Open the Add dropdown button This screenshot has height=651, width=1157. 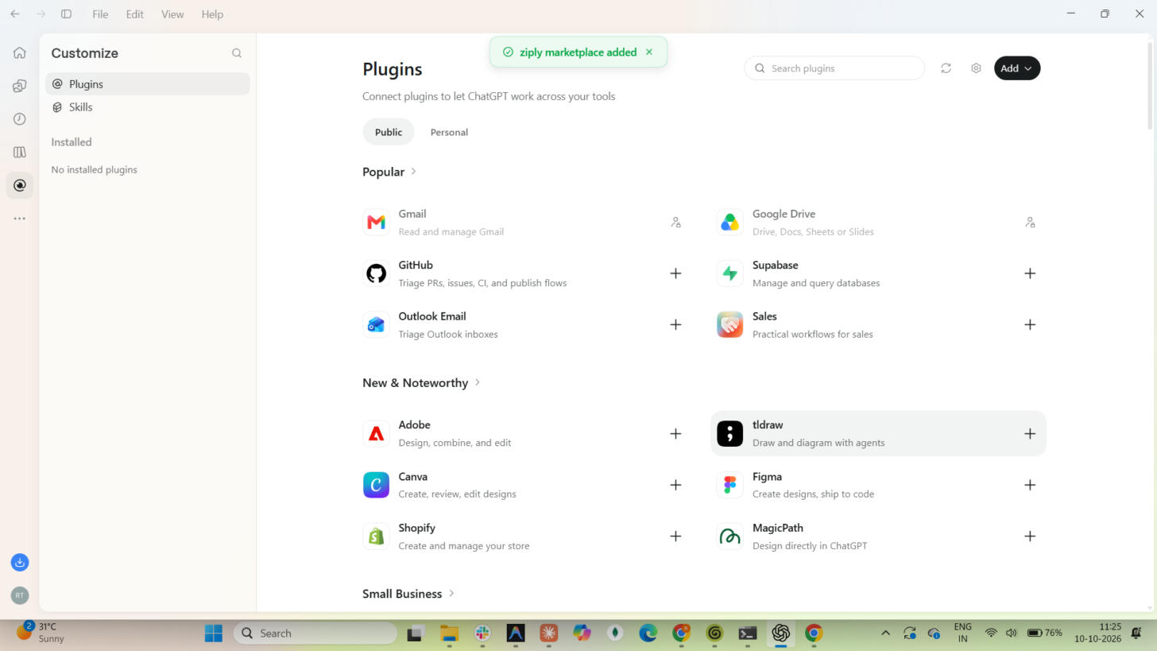click(1017, 68)
